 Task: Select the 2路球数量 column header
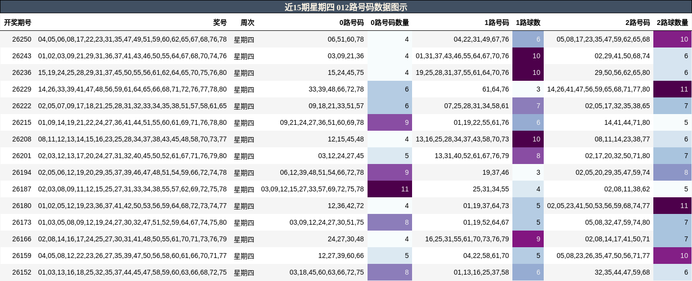tap(672, 23)
